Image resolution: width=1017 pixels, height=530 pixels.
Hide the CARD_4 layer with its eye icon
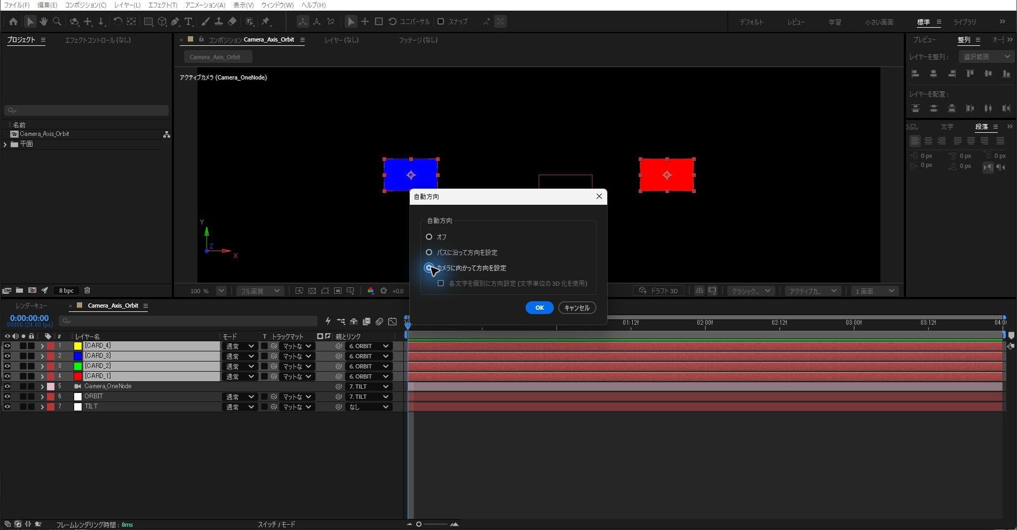click(x=7, y=346)
